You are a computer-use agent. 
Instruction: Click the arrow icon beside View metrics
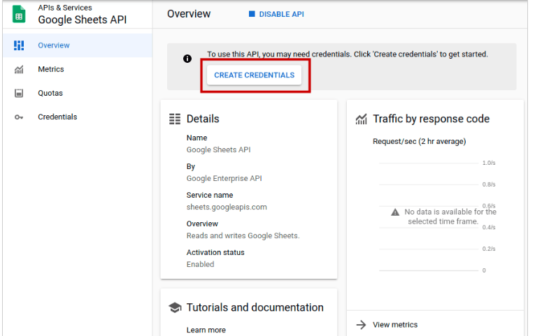point(361,325)
